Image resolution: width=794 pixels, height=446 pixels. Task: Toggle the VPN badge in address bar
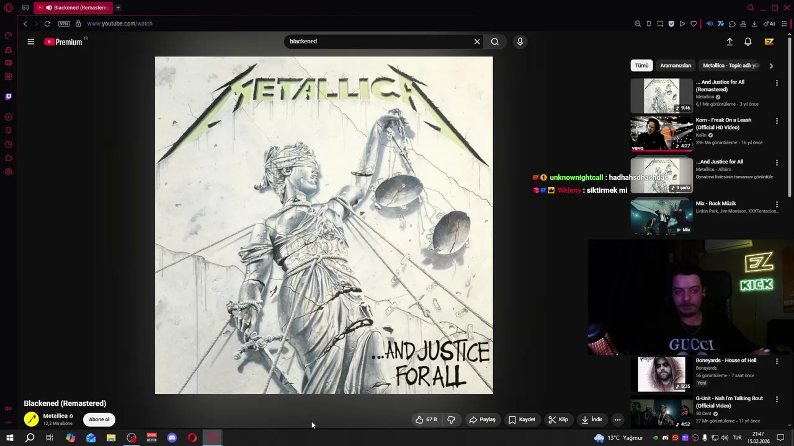64,24
